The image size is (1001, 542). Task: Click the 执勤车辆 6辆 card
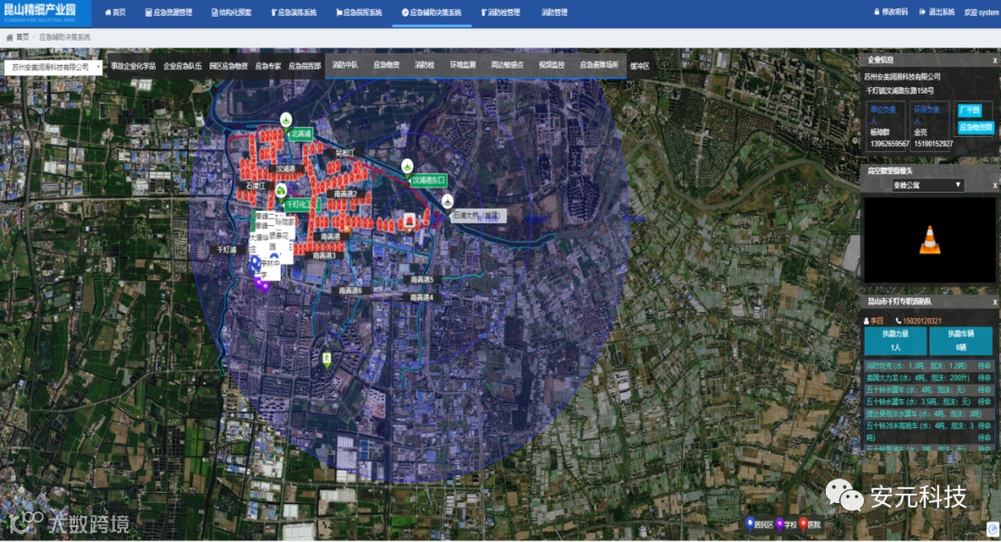(x=961, y=341)
